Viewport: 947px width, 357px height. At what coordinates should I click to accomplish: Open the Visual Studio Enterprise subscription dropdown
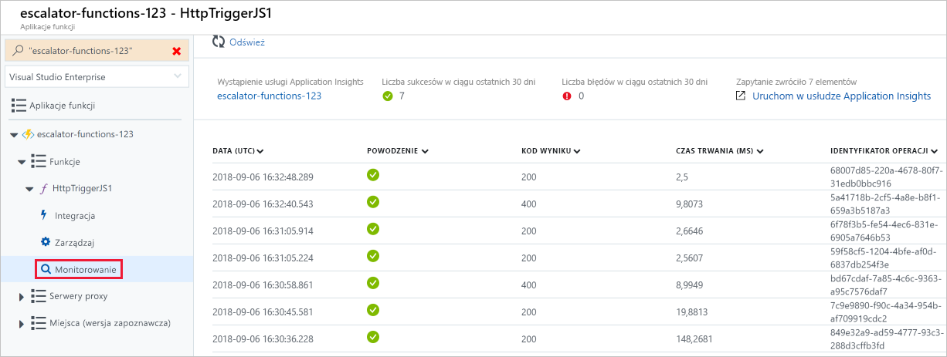pos(97,76)
